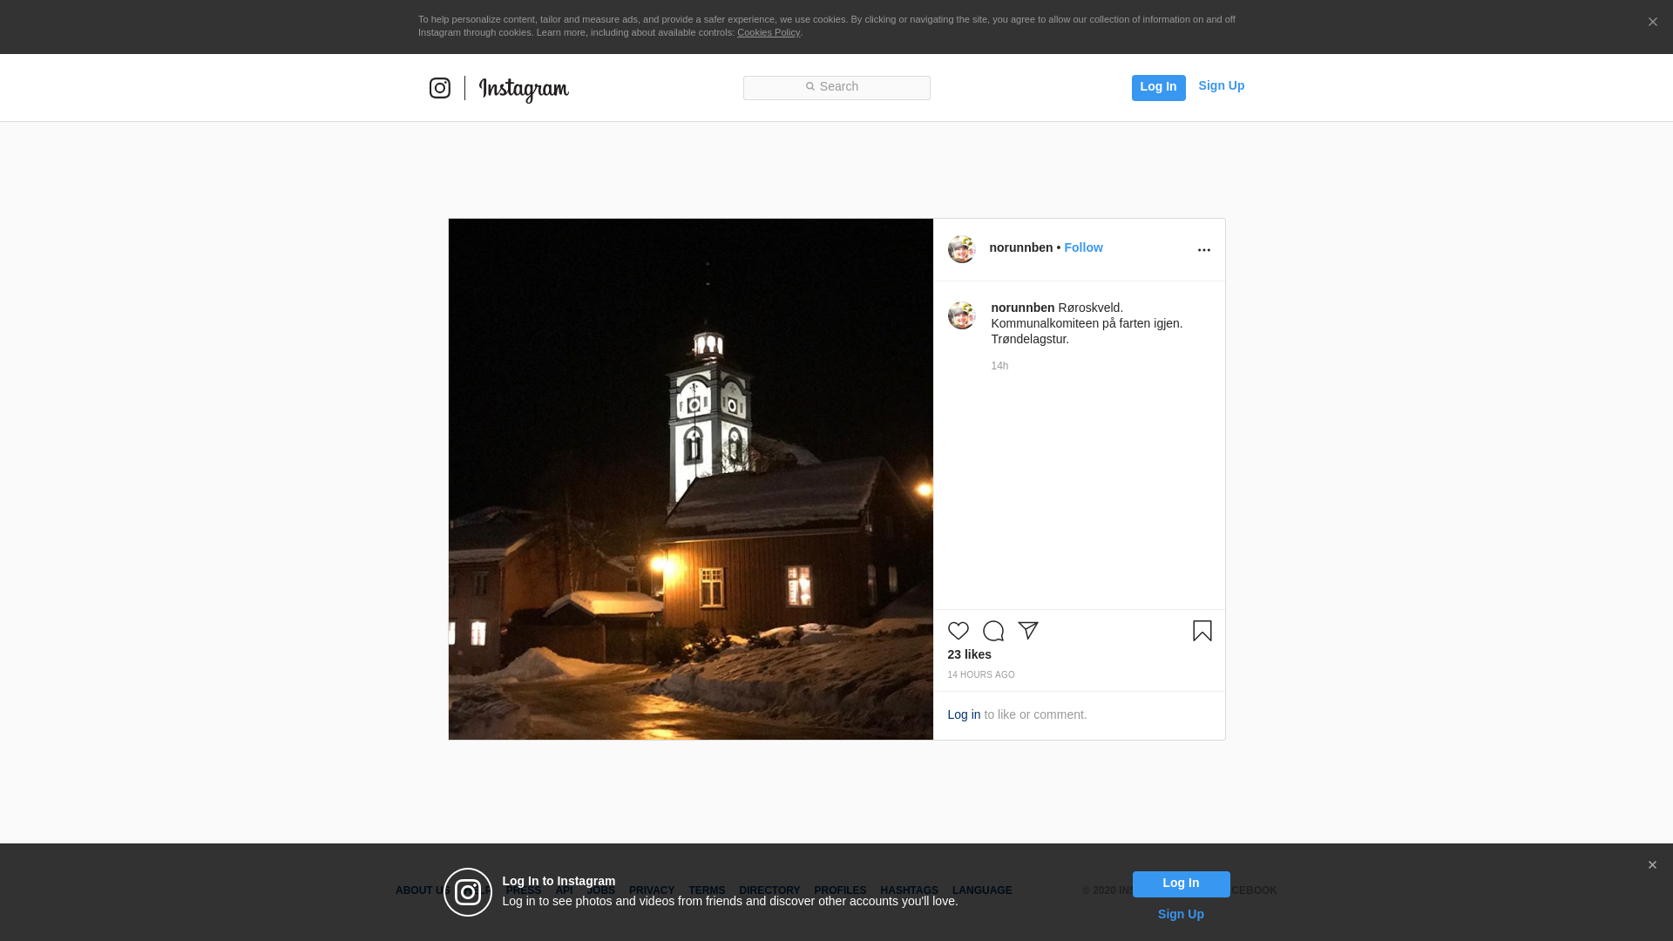
Task: Click the Instagram camera glyph logo
Action: tap(440, 88)
